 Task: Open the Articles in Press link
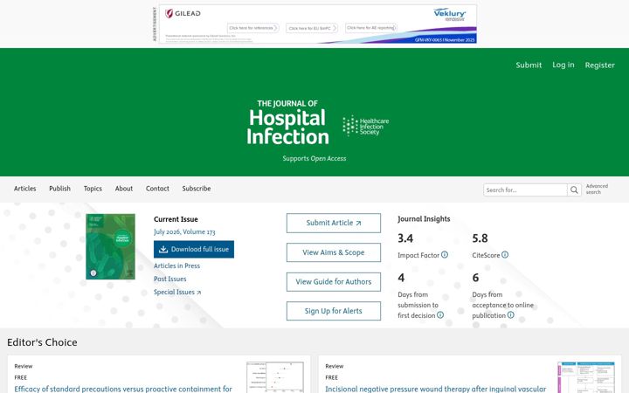pyautogui.click(x=176, y=265)
